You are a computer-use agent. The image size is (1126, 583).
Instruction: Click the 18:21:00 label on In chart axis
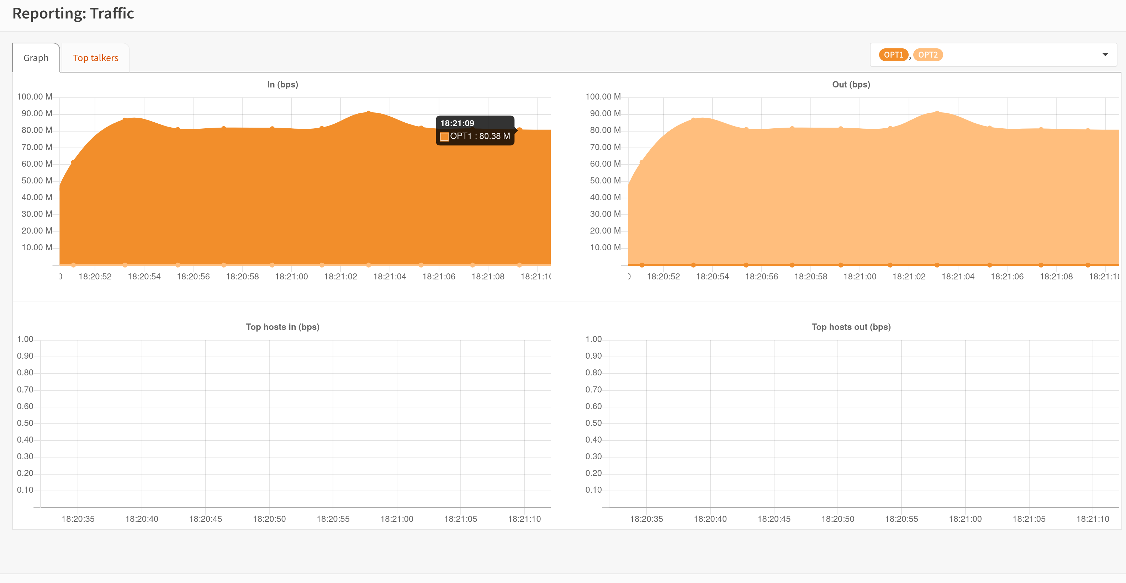point(291,277)
